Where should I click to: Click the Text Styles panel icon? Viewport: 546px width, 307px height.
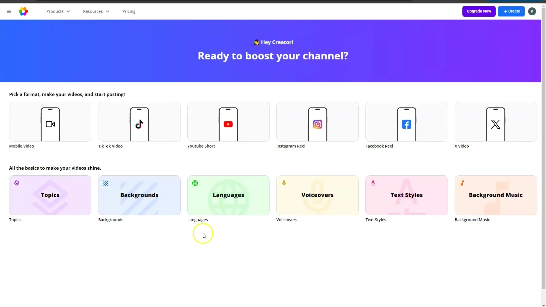point(373,182)
